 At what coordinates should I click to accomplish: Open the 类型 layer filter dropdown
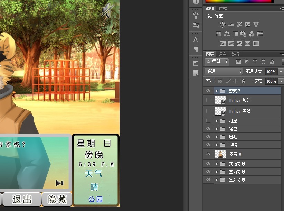[217, 62]
